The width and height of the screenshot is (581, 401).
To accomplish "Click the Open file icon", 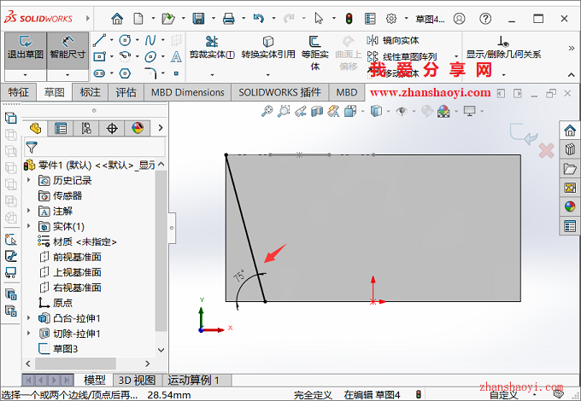I will [168, 18].
